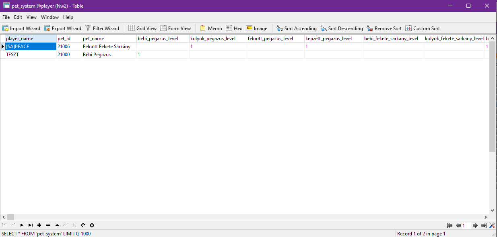The width and height of the screenshot is (497, 237).
Task: Open limit settings tools icon
Action: tap(492, 225)
